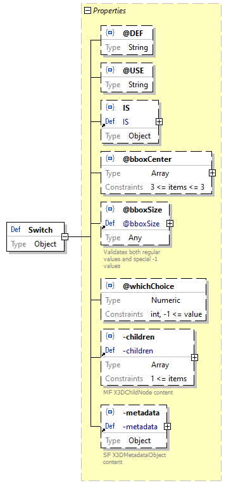Click the @USE property icon
The width and height of the screenshot is (231, 483).
[x=110, y=70]
